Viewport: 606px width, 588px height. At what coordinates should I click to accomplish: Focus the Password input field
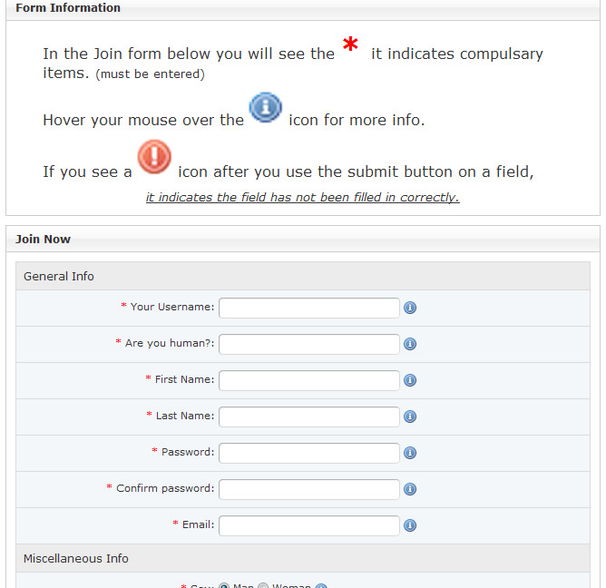(x=308, y=453)
